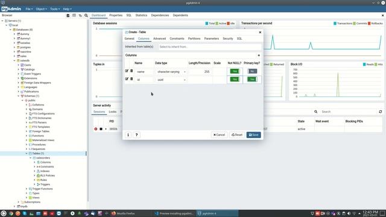Open the Statistics tab in main panel
The width and height of the screenshot is (386, 217).
[141, 15]
